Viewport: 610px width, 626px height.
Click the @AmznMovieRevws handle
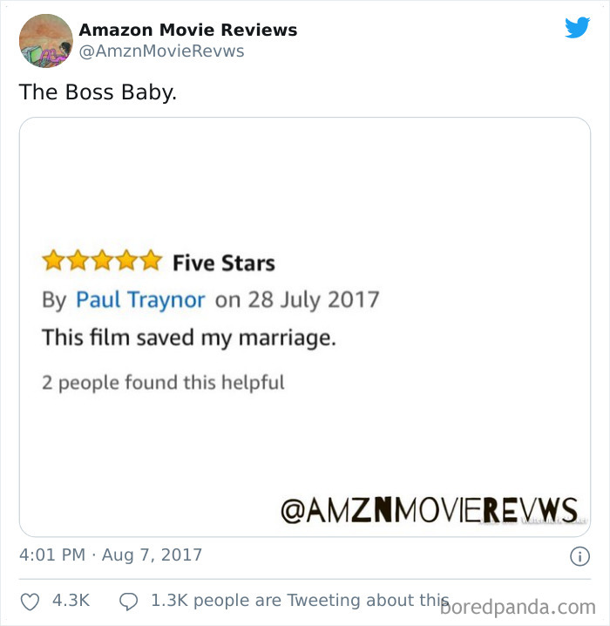tap(161, 51)
